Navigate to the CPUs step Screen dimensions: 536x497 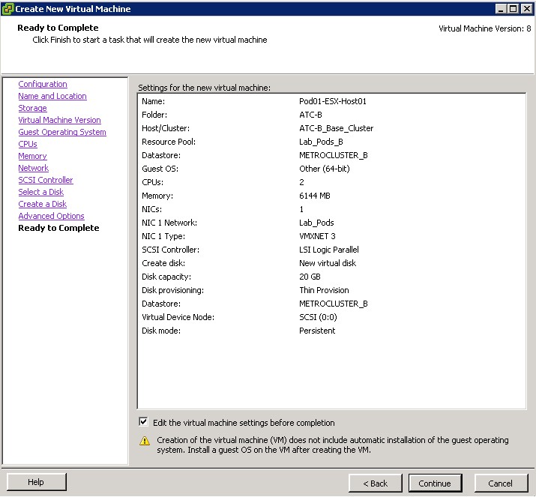pyautogui.click(x=28, y=144)
